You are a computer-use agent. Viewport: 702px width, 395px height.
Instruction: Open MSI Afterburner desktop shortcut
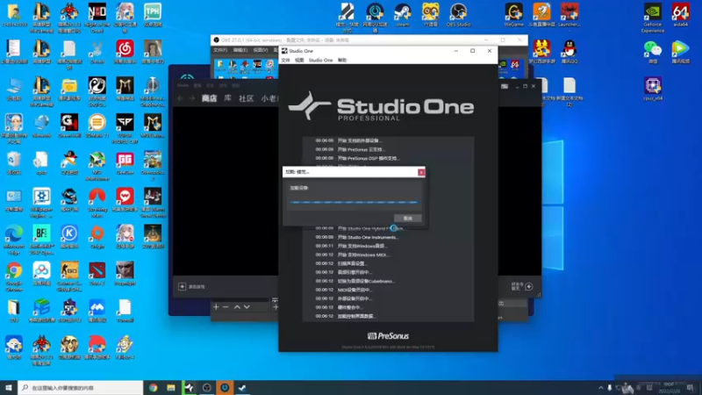(97, 166)
